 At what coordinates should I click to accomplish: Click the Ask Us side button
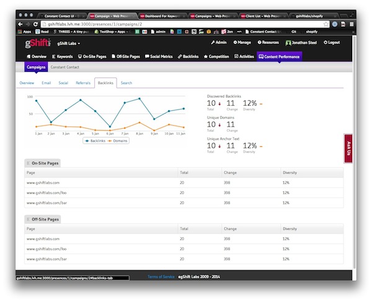348,149
